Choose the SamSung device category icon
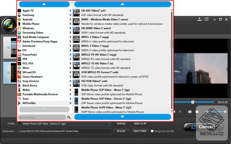The height and width of the screenshot is (144, 231). [19, 15]
